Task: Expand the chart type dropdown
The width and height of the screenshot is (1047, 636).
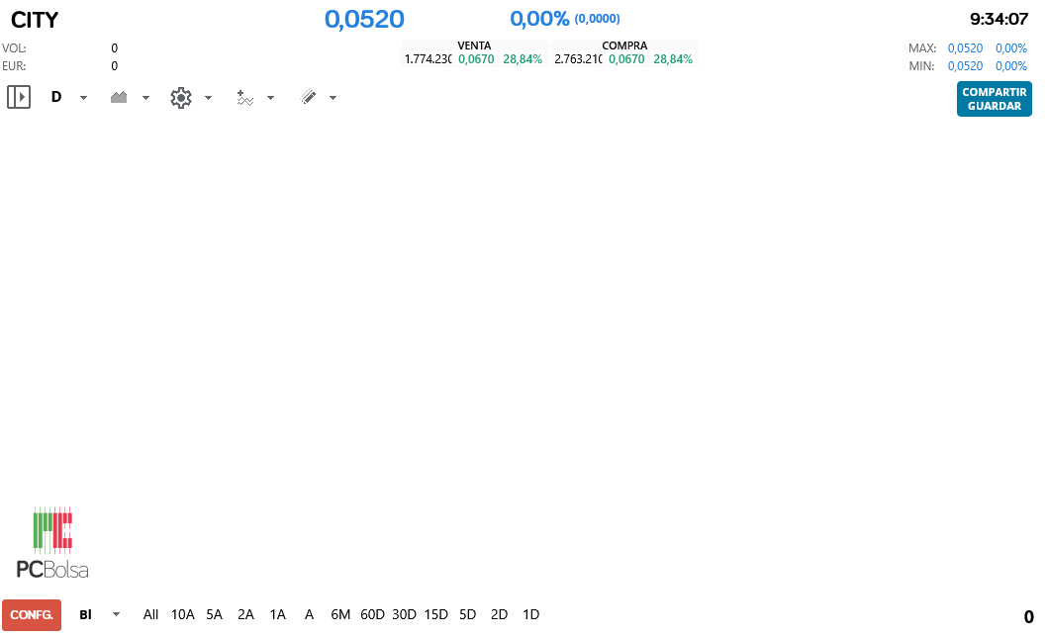Action: coord(145,97)
